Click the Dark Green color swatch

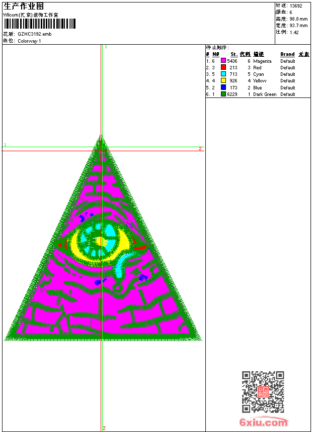[223, 94]
